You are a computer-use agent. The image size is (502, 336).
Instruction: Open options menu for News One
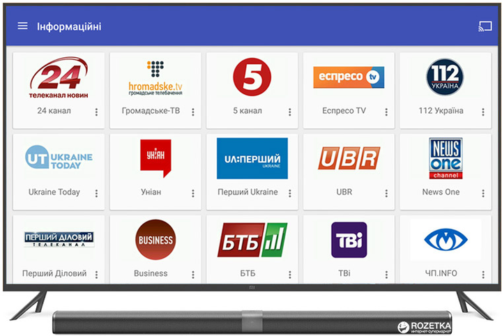point(483,193)
